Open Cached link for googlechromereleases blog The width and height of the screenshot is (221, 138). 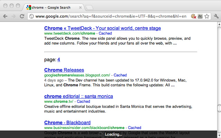120,75
